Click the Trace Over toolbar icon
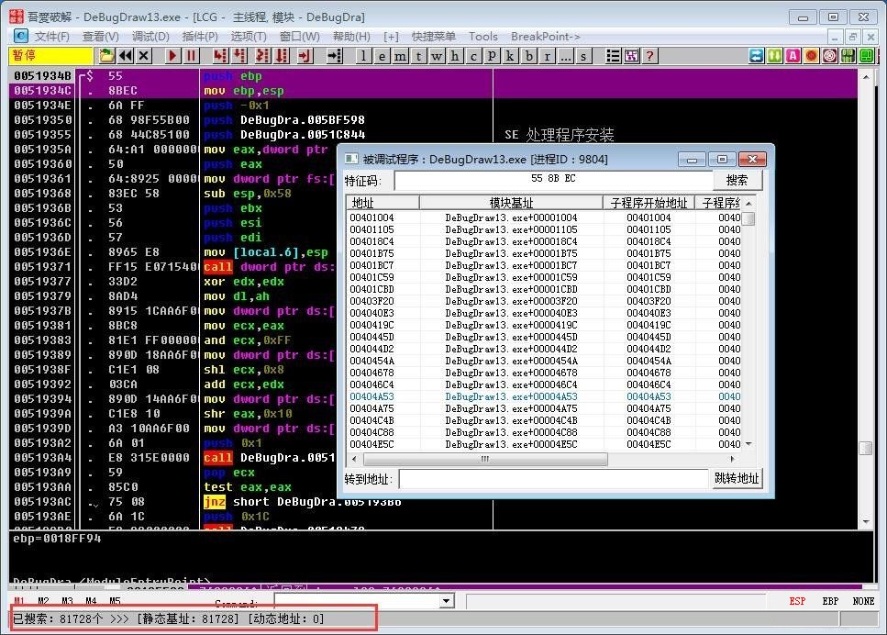887x635 pixels. pos(282,55)
